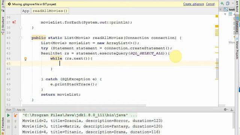Click the hide Run panel icon
This screenshot has width=240, height=135.
(232, 109)
